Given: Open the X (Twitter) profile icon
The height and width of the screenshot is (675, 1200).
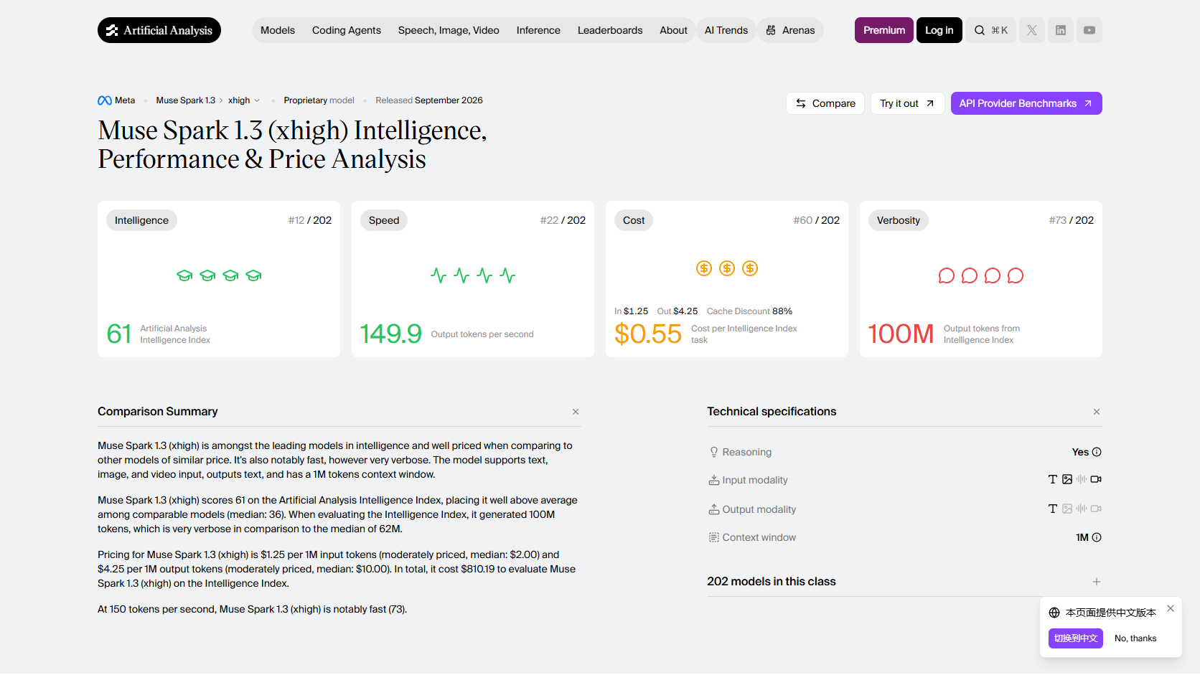Looking at the screenshot, I should coord(1032,30).
